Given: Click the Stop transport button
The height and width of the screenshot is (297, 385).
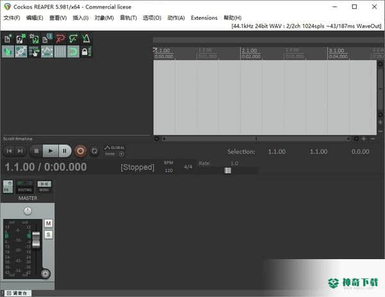Looking at the screenshot, I should (36, 151).
